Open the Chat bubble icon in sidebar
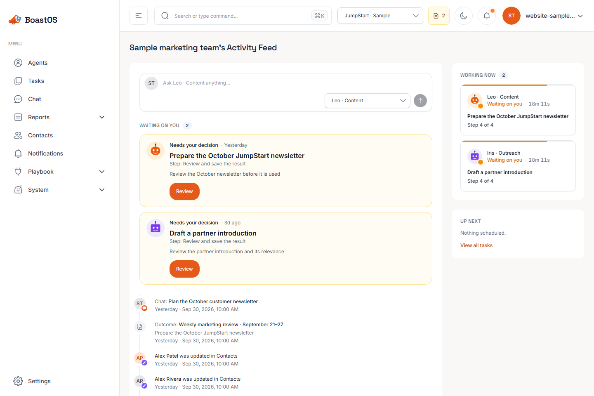 (x=18, y=99)
